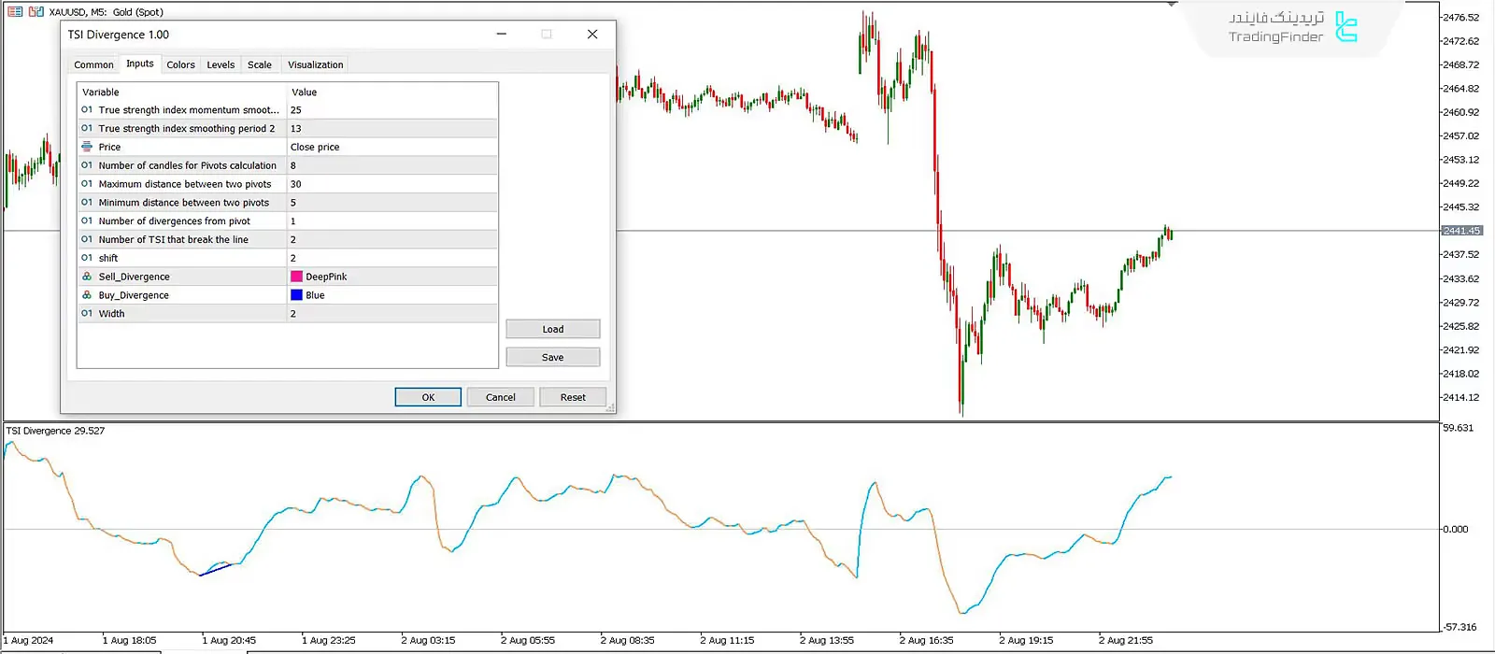Open the DeepPink color value dropdown
The image size is (1495, 654).
[392, 277]
